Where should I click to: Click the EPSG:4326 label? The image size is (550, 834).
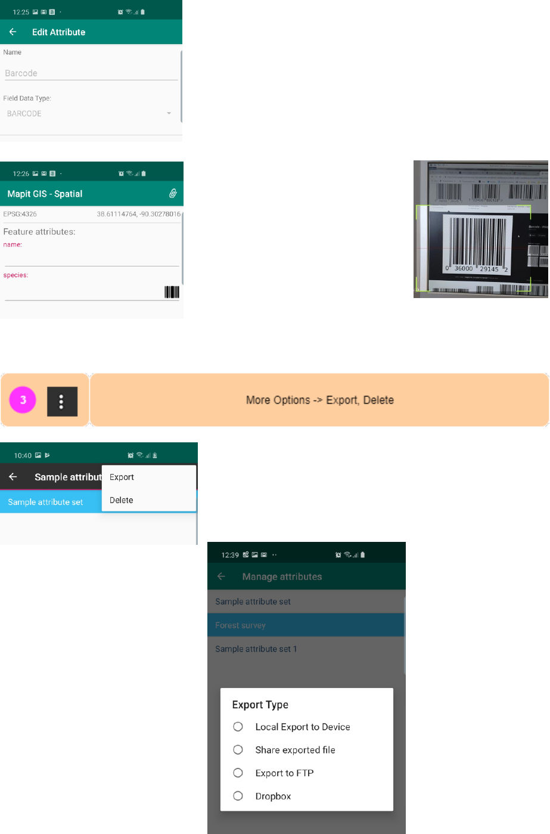(20, 214)
